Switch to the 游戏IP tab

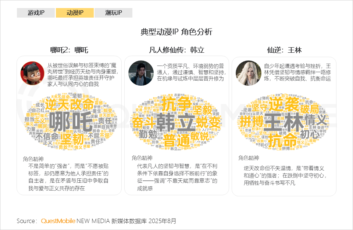[36, 13]
